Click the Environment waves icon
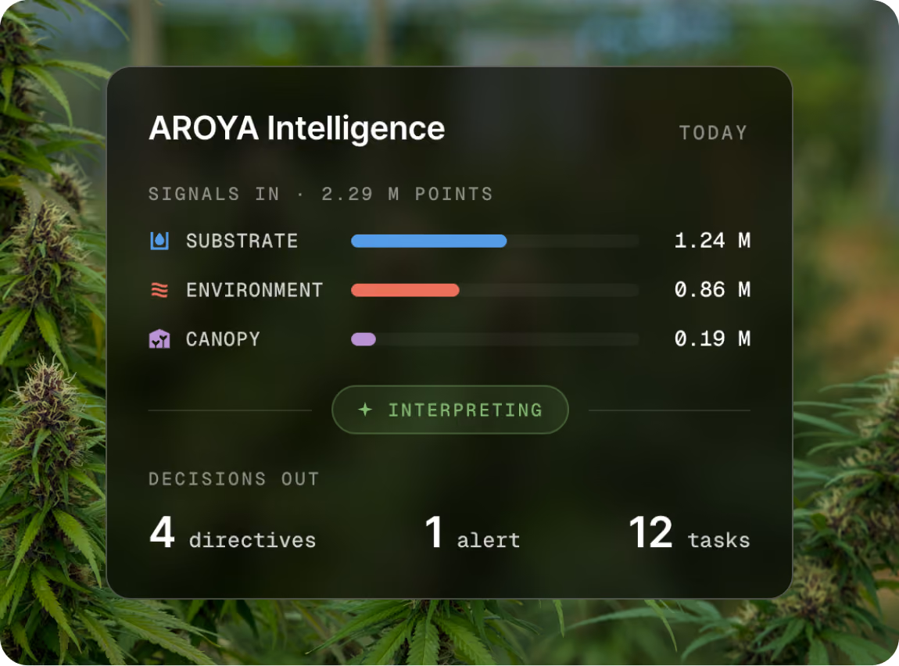The image size is (899, 666). pyautogui.click(x=159, y=290)
